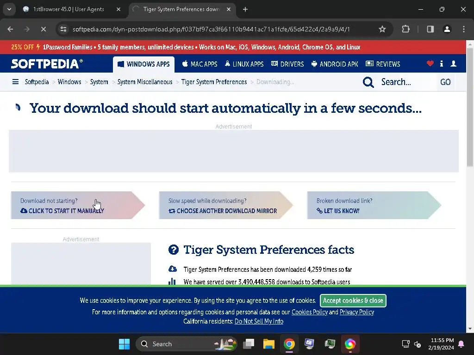Screen dimensions: 474x355
Task: Click Tiger System Preferences breadcrumb link
Action: pos(214,82)
